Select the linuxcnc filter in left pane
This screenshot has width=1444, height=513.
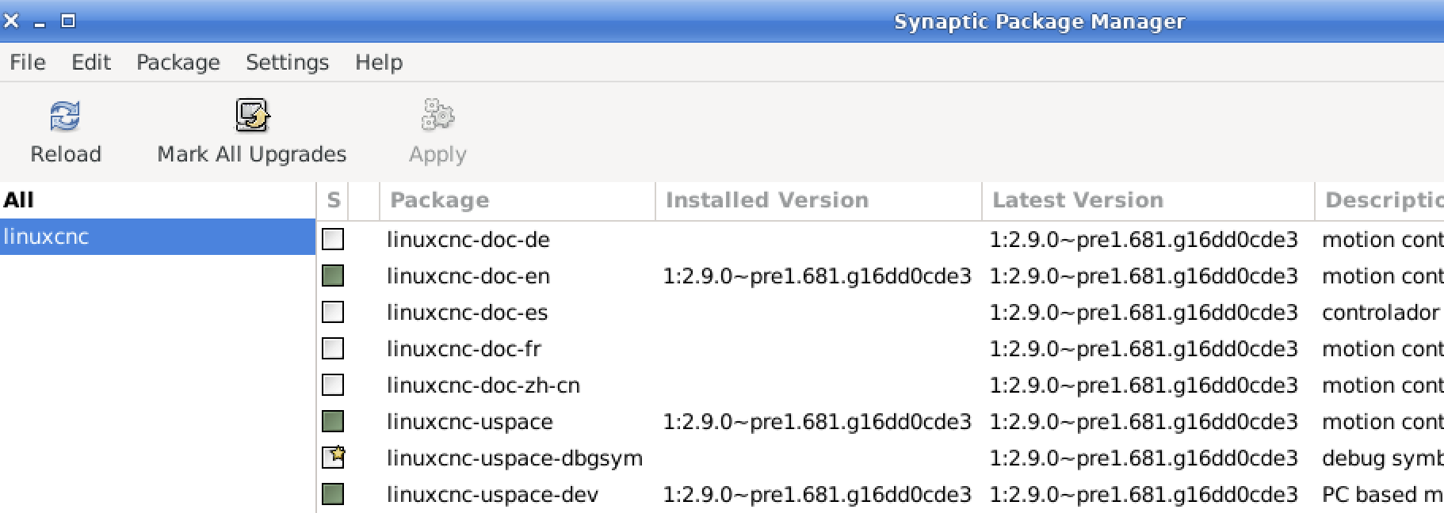(x=158, y=237)
